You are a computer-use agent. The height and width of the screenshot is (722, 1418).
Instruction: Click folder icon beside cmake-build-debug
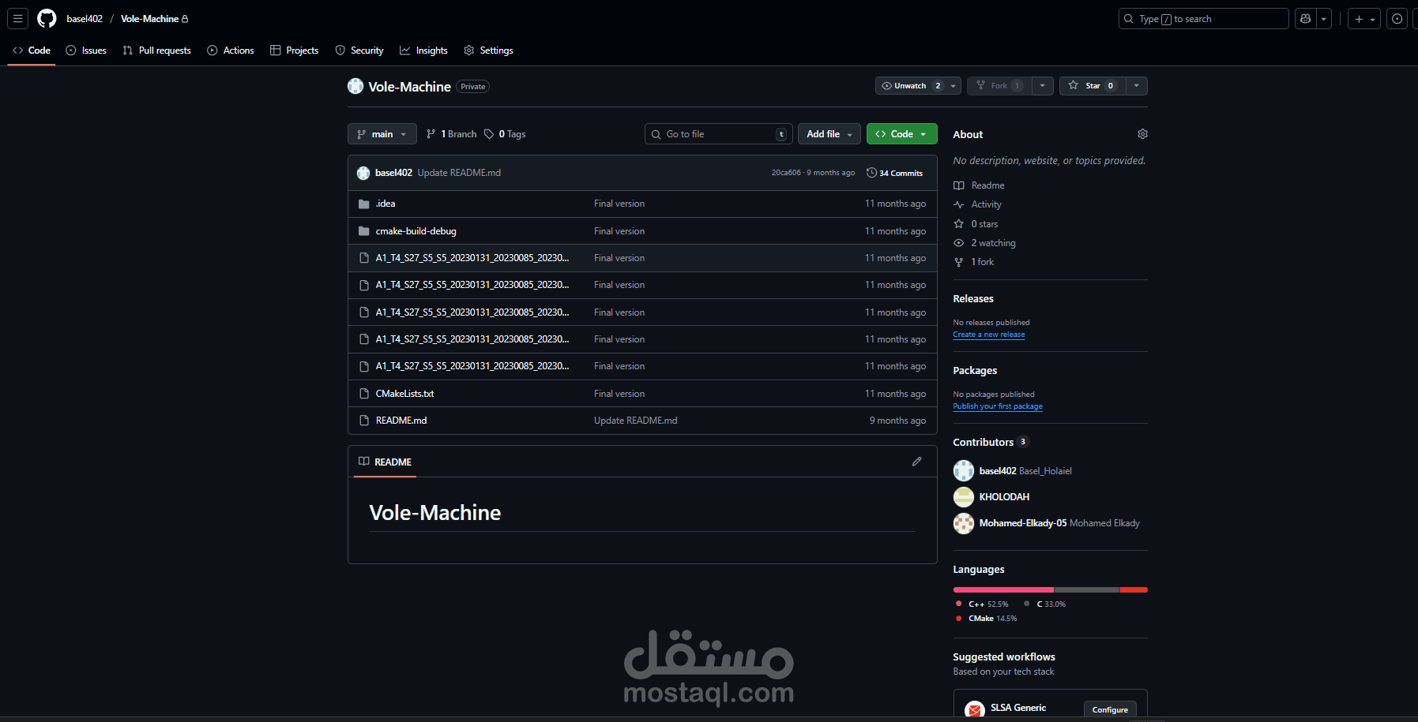(x=364, y=231)
